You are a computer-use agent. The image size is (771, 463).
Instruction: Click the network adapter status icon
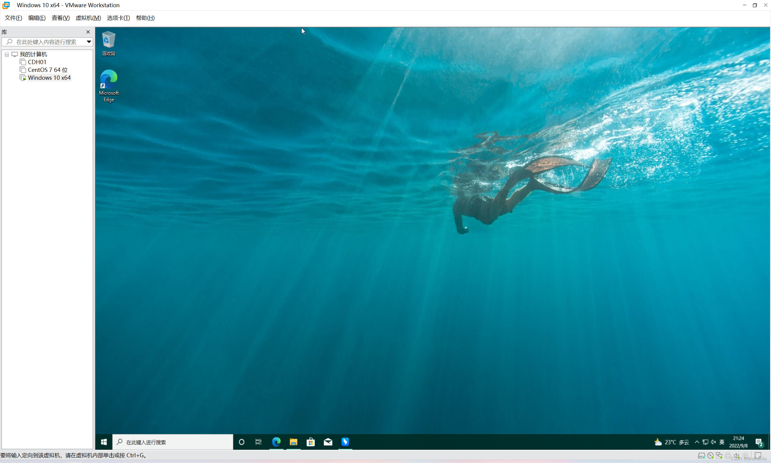pyautogui.click(x=719, y=456)
